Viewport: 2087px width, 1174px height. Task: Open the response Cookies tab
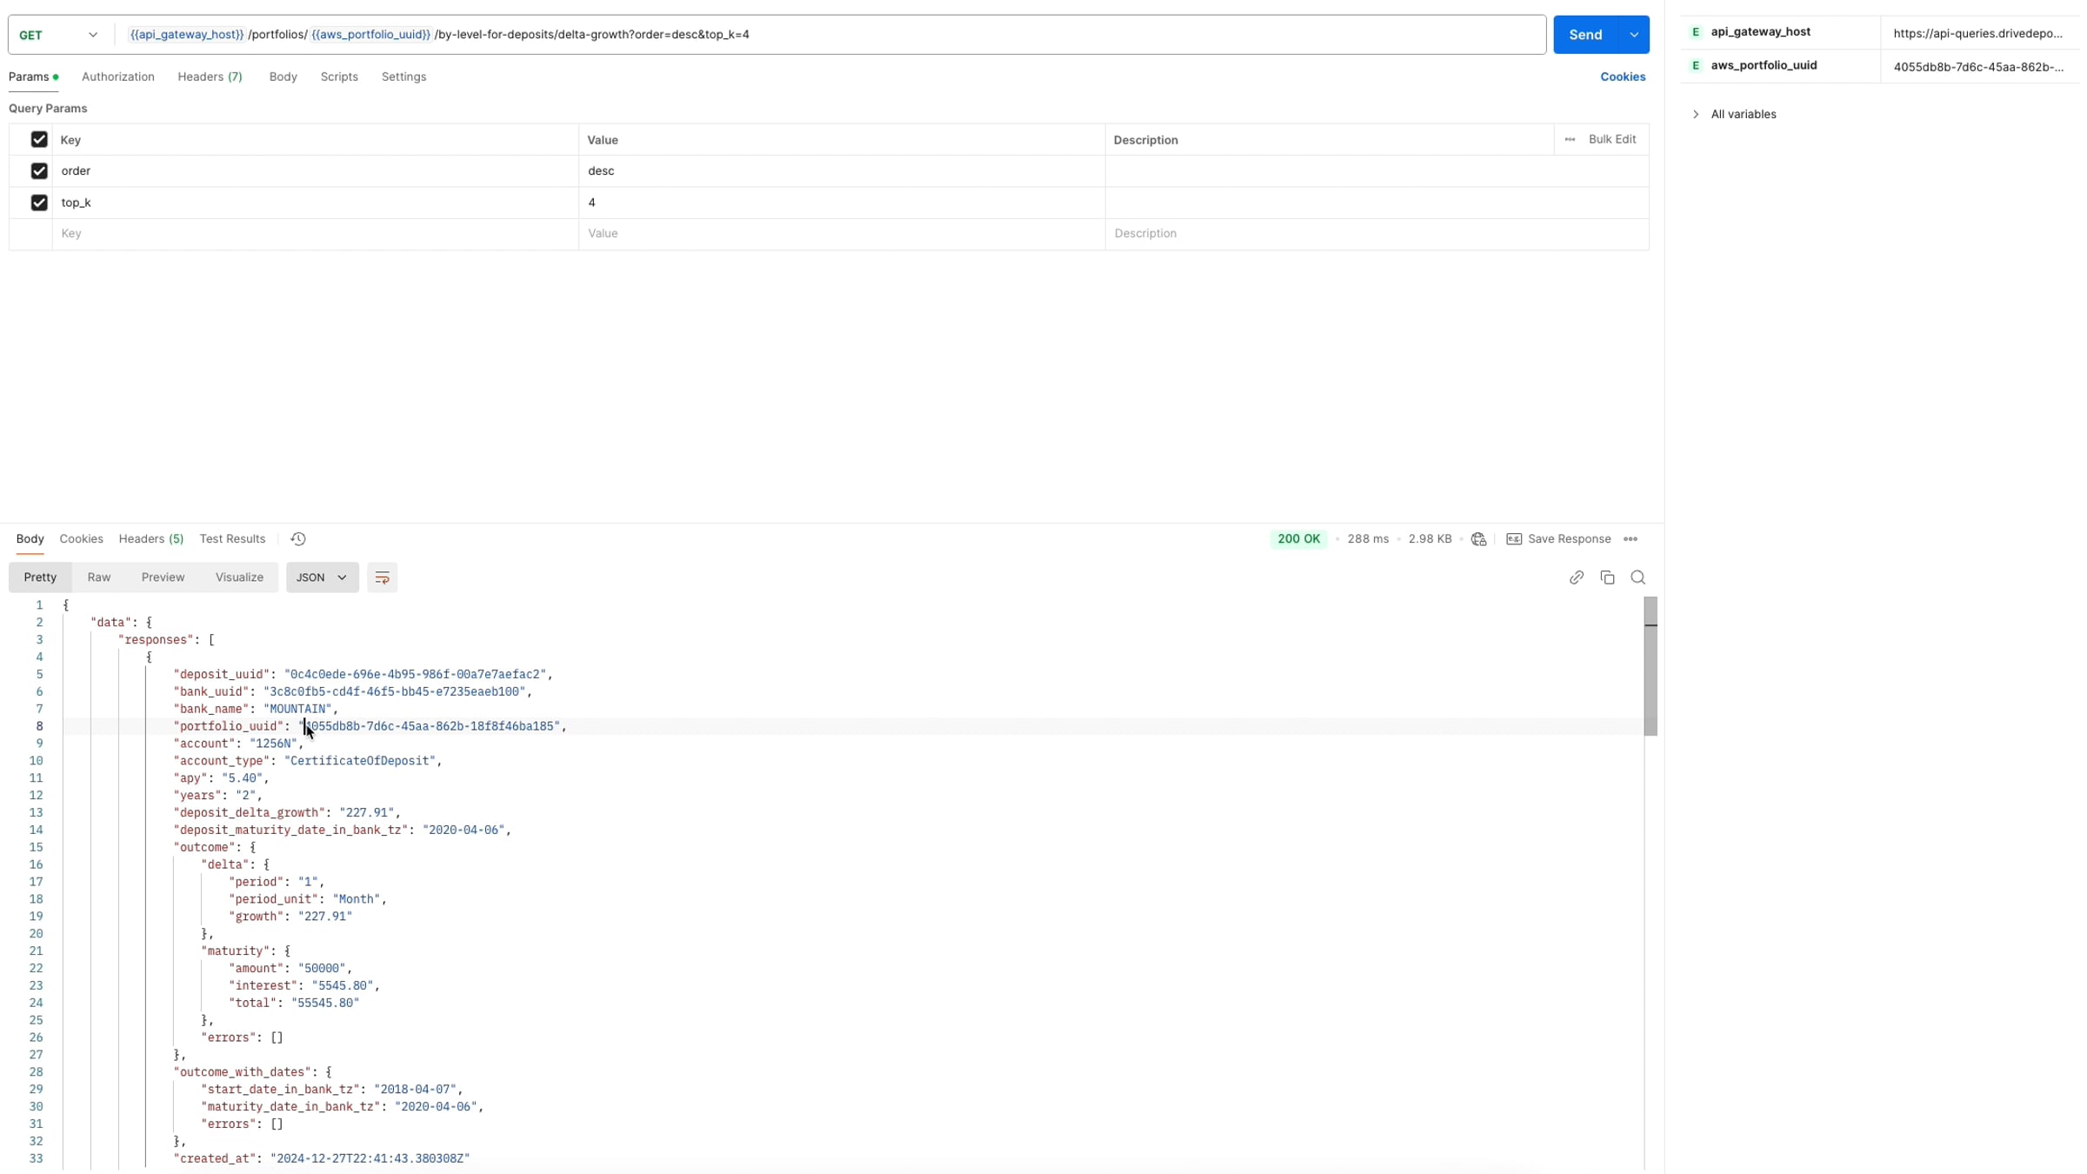coord(82,539)
